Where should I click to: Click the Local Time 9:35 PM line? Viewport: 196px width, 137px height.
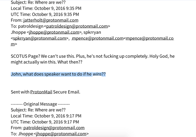[x=46, y=8]
